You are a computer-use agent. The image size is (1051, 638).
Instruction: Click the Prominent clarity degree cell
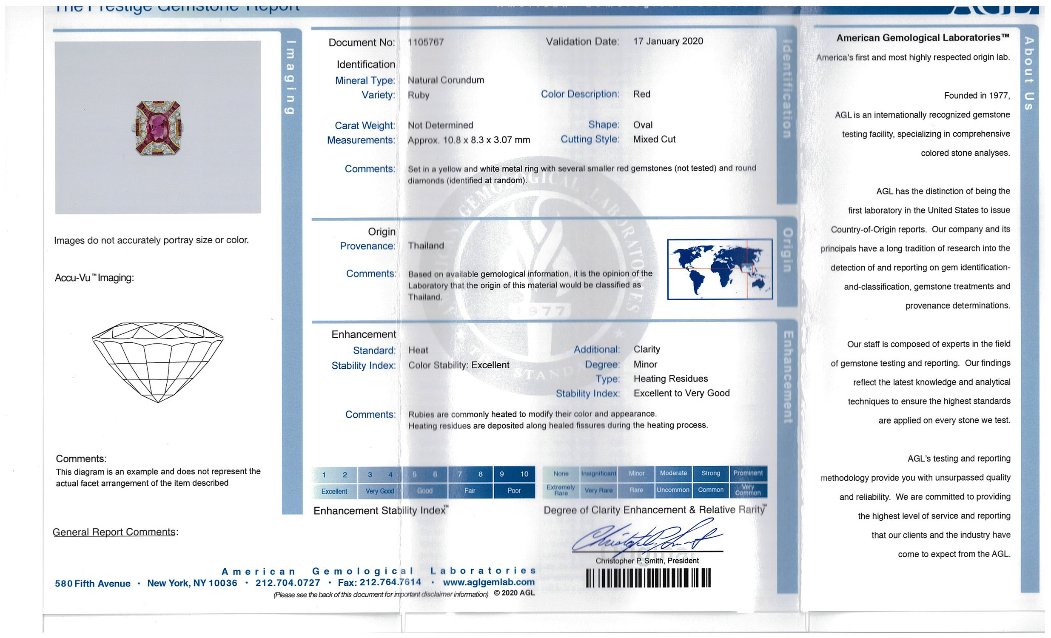tap(748, 473)
